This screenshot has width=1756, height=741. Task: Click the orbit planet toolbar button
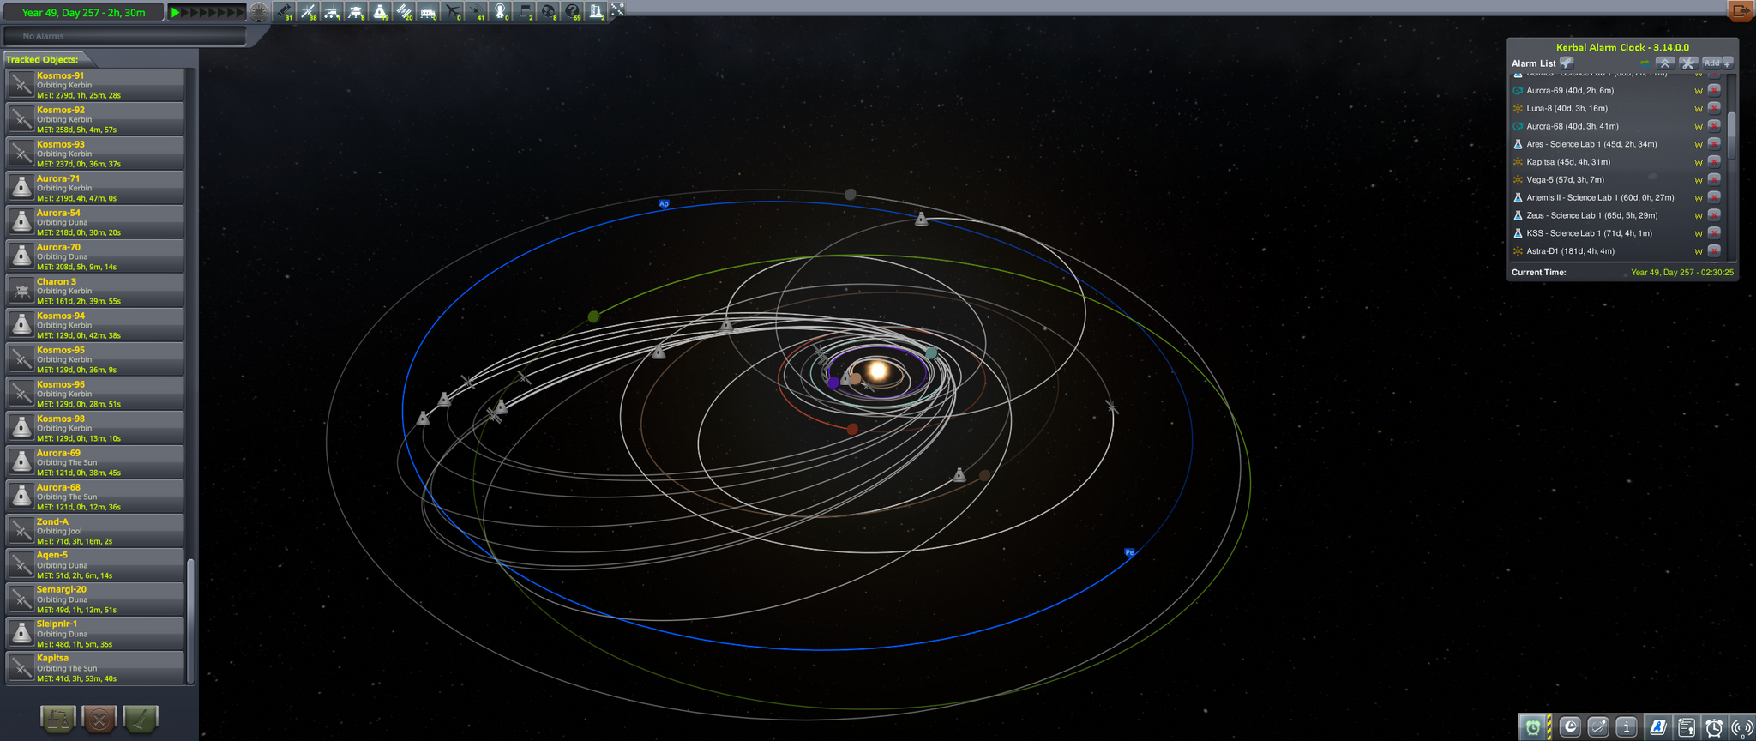point(1598,727)
